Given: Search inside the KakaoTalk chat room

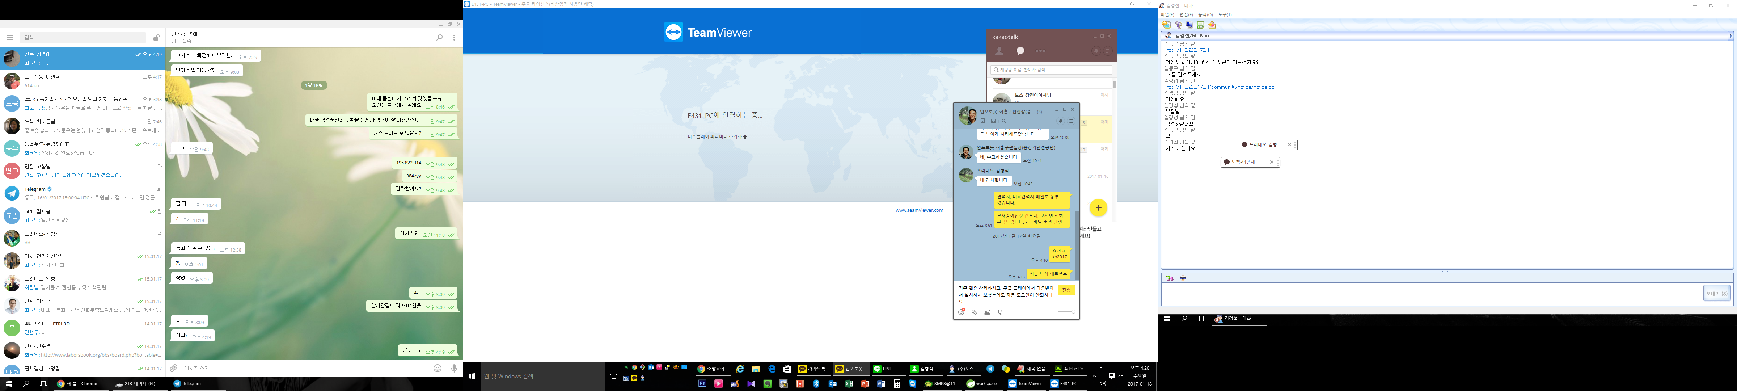Looking at the screenshot, I should point(1003,121).
